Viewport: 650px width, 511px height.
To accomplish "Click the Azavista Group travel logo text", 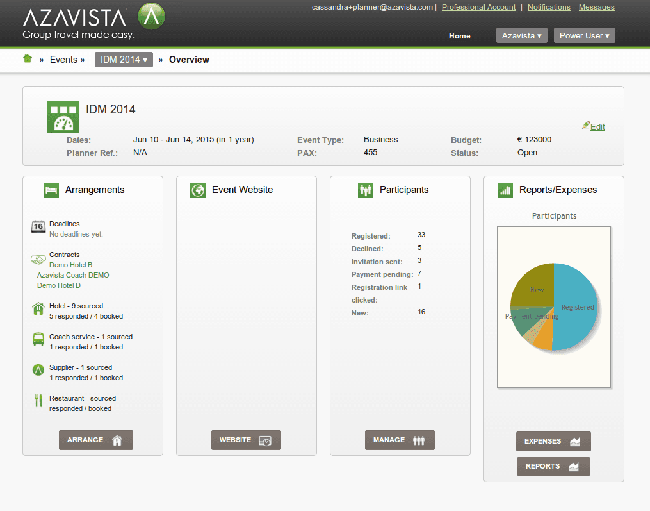I will tap(79, 23).
